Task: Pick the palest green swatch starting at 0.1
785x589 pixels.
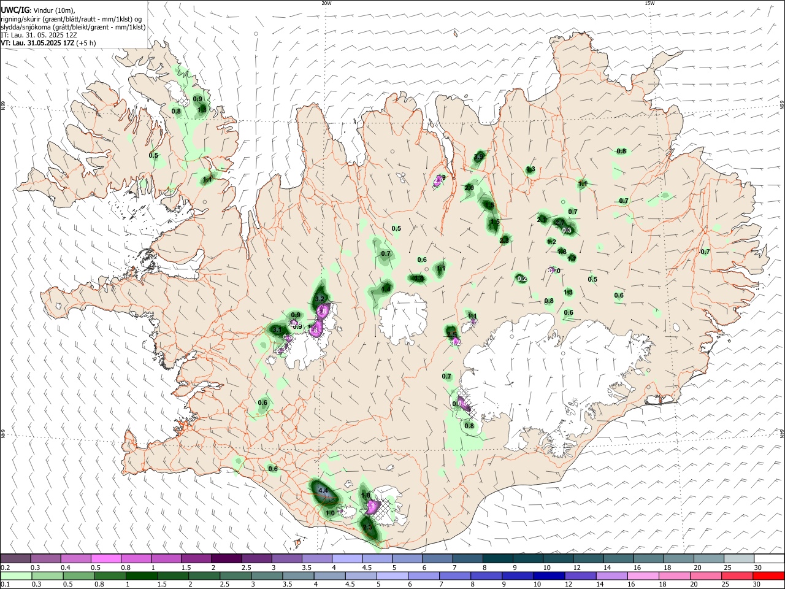Action: pyautogui.click(x=15, y=576)
